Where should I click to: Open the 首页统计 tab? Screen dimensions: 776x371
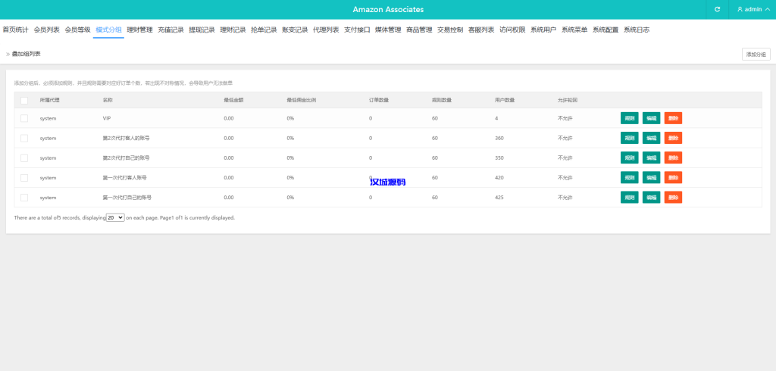[x=15, y=30]
